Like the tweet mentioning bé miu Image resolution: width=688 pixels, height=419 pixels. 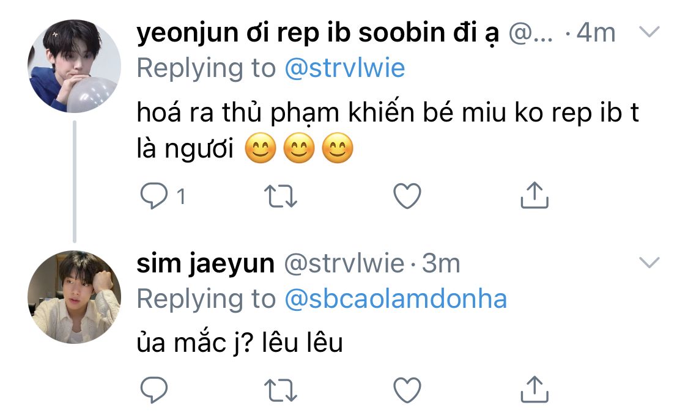pyautogui.click(x=407, y=195)
